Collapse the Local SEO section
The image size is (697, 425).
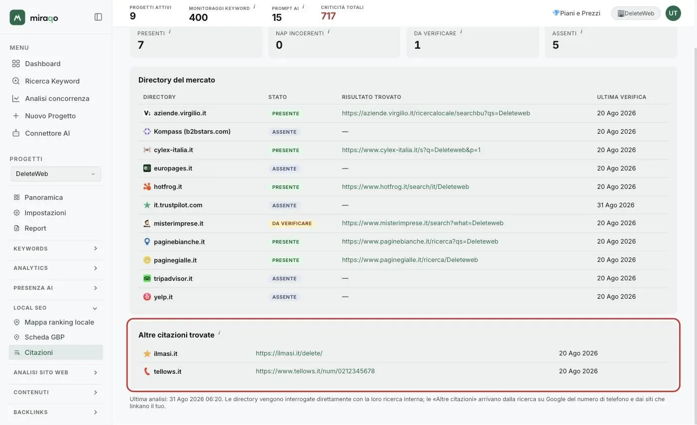(56, 308)
